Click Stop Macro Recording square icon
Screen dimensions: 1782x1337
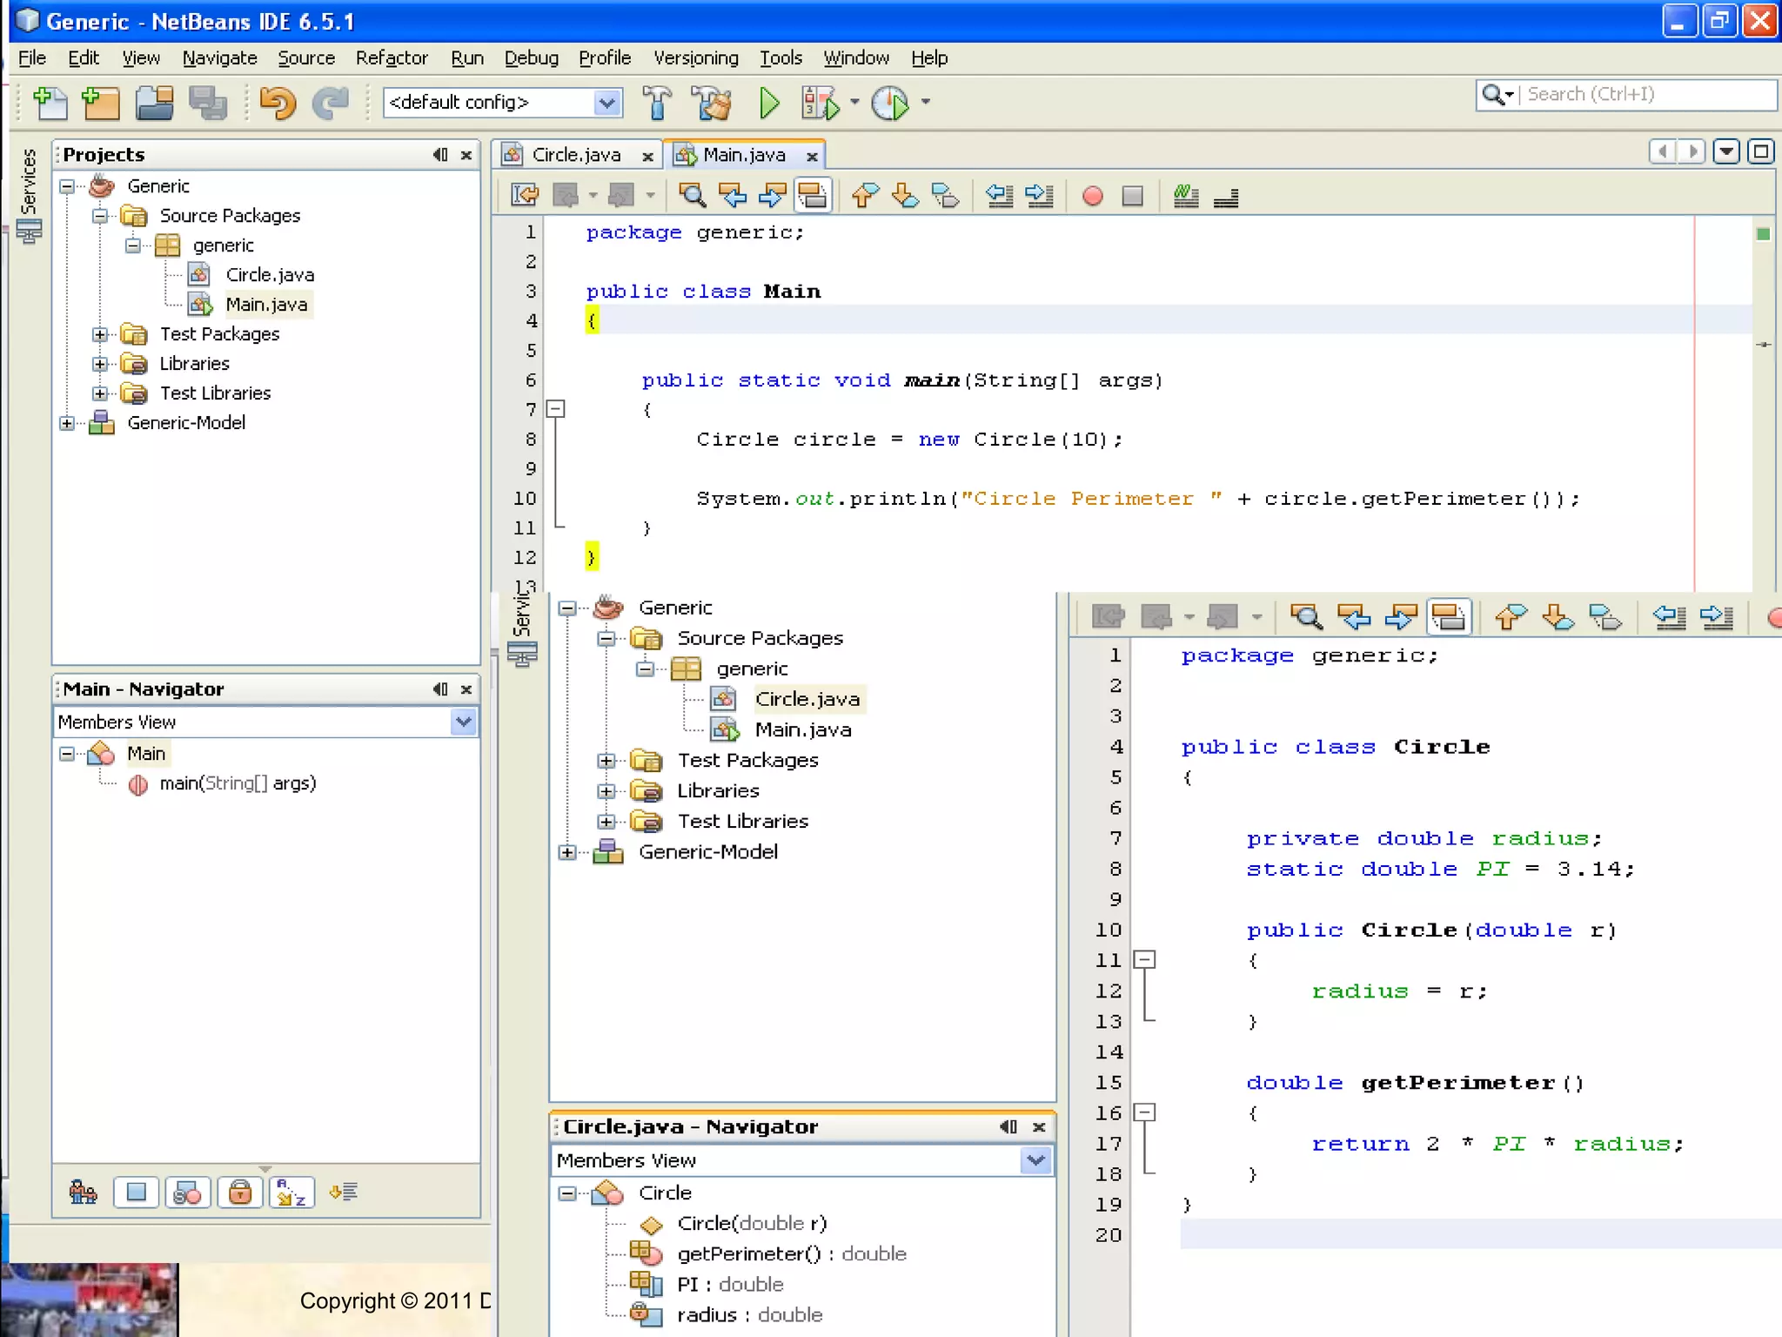tap(1132, 196)
